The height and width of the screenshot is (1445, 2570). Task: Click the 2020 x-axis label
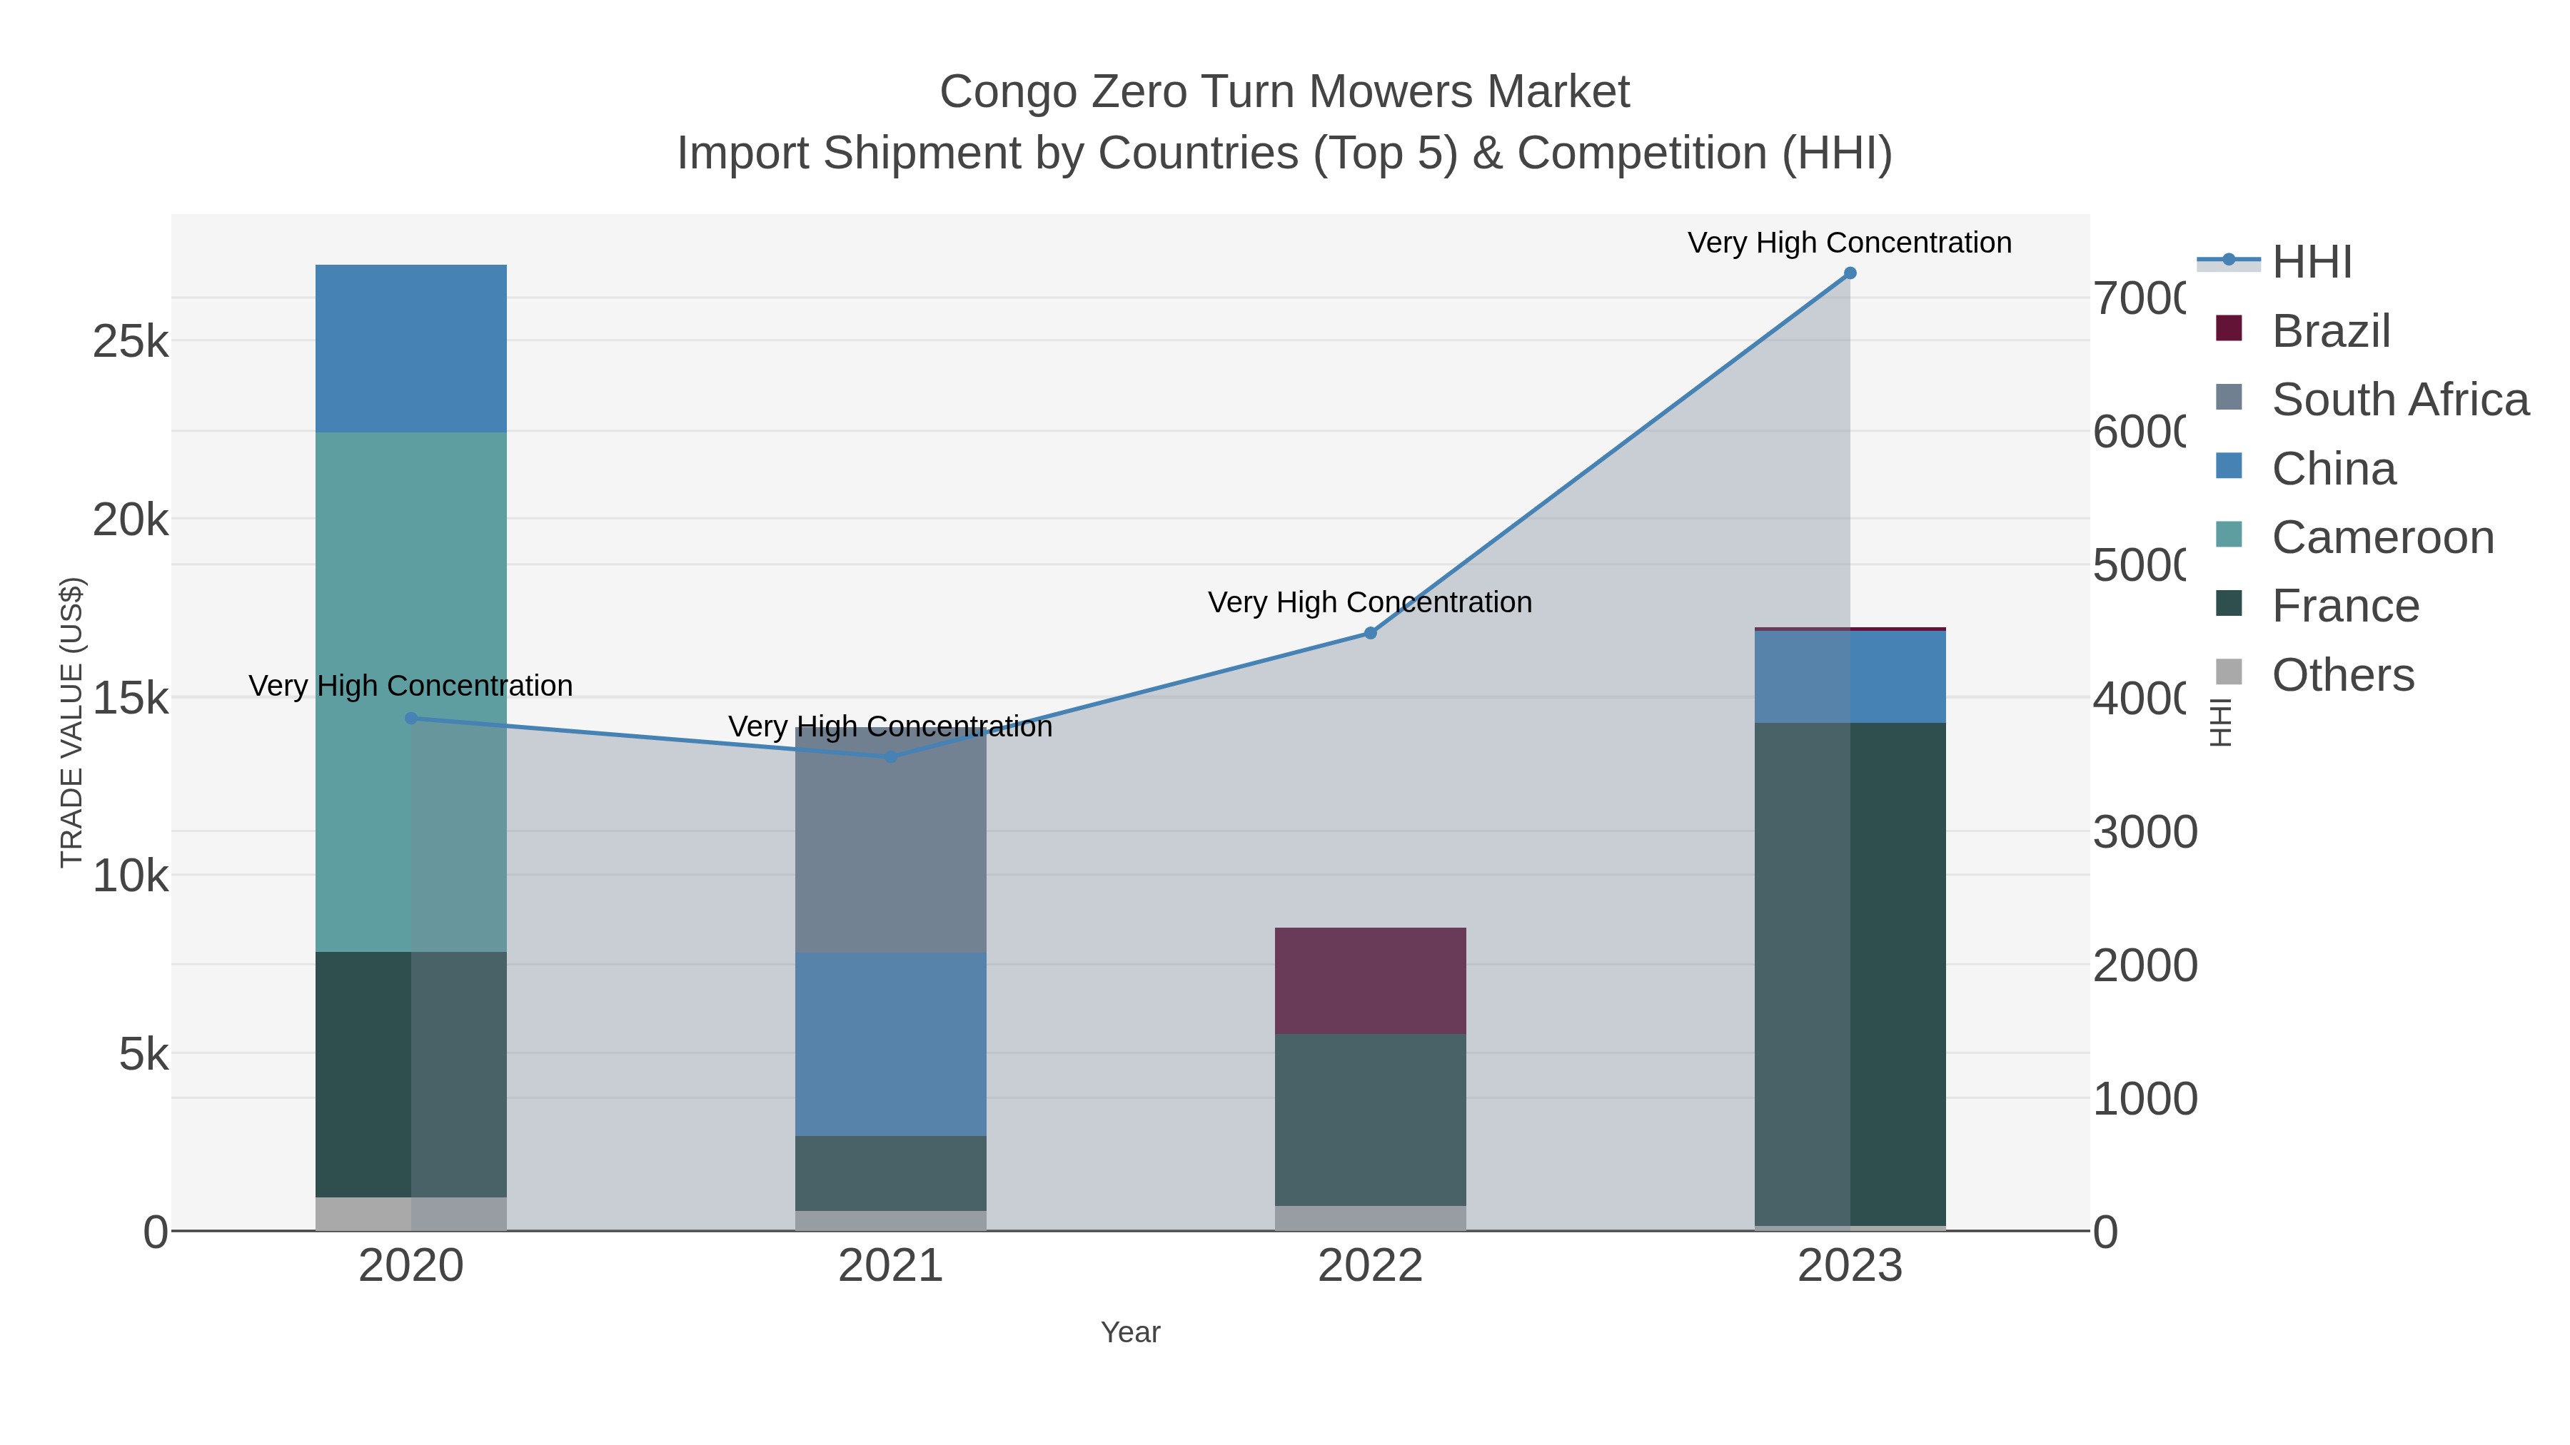(x=411, y=1267)
